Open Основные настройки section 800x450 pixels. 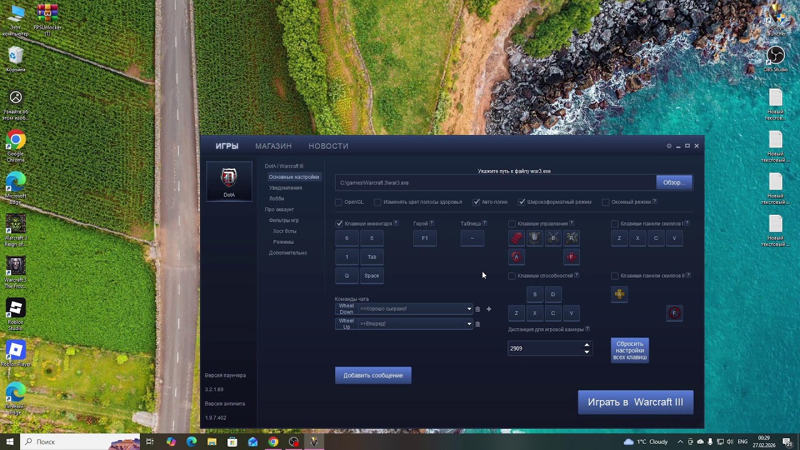[x=294, y=177]
